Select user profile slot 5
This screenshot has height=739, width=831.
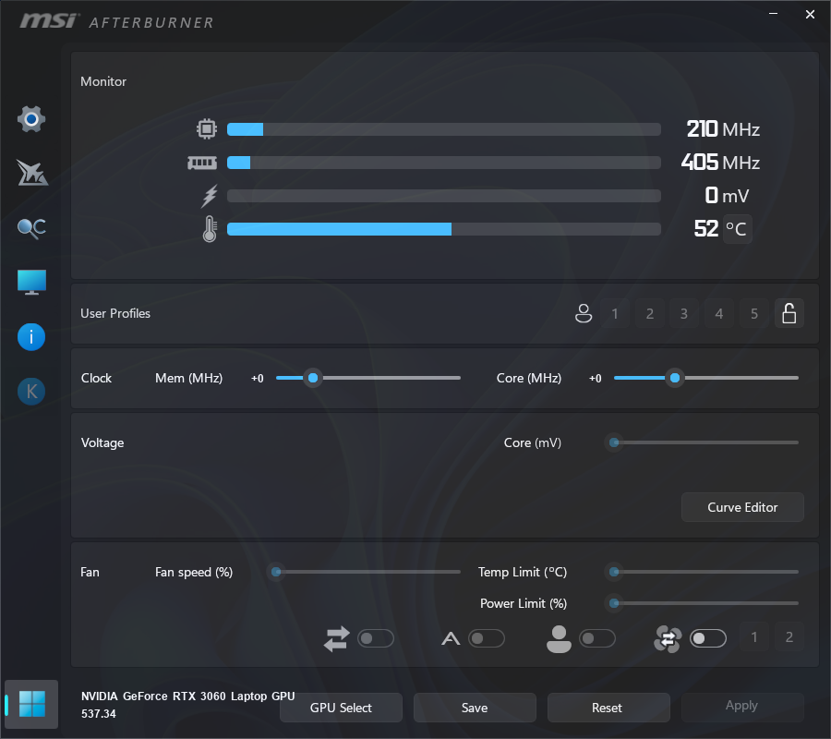(754, 313)
